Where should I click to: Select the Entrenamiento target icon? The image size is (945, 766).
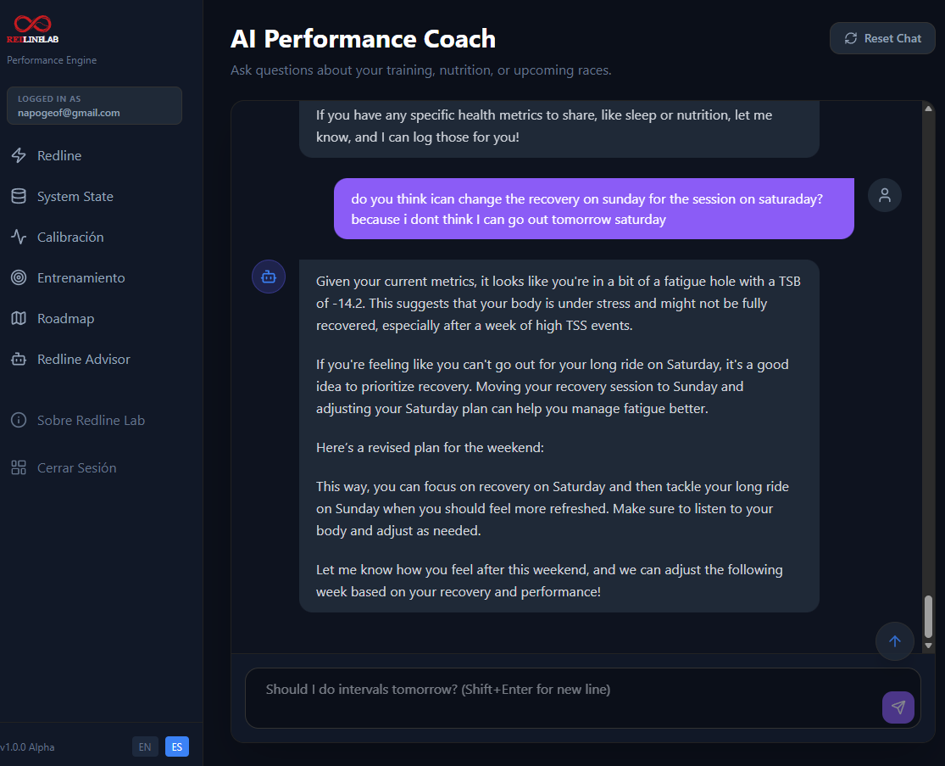point(19,277)
